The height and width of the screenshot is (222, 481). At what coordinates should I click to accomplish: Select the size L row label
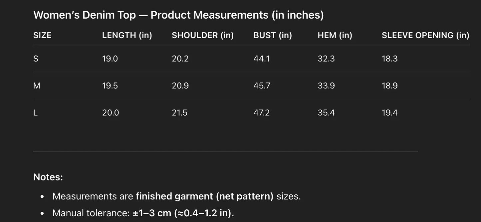[x=36, y=113]
